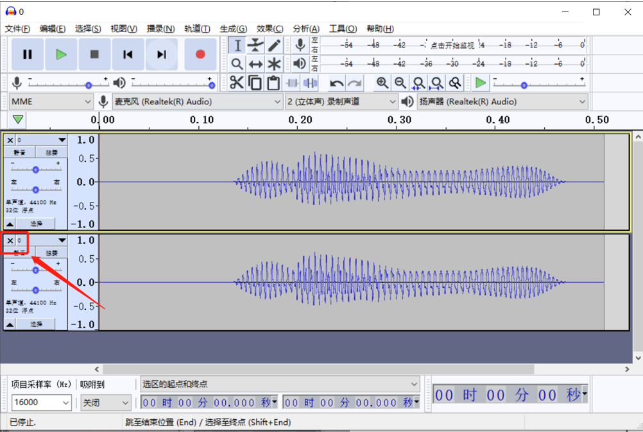Open the 项目采样率 16000 dropdown

pyautogui.click(x=41, y=403)
